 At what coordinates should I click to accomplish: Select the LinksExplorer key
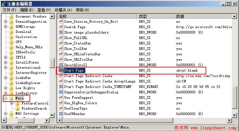[28, 83]
